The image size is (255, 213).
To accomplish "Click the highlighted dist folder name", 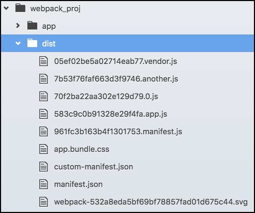I will 48,44.
